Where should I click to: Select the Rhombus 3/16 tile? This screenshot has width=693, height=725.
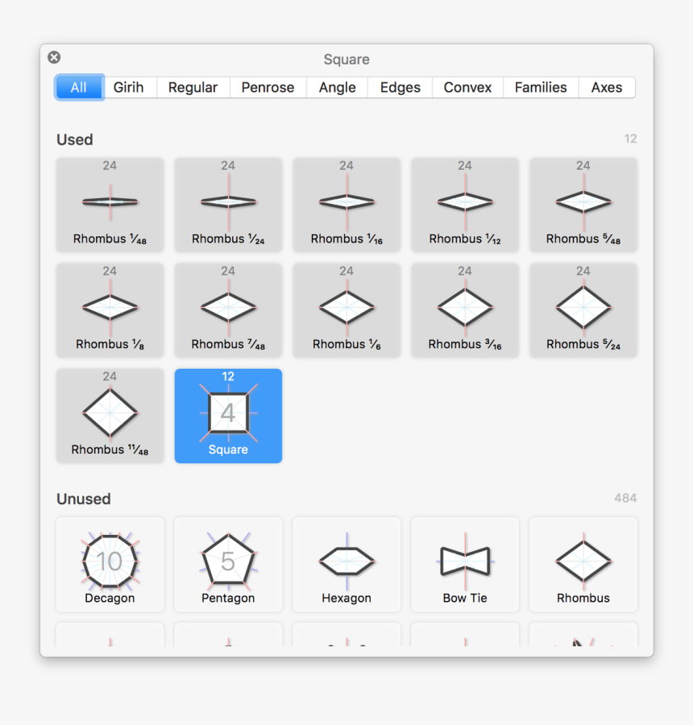pos(465,310)
